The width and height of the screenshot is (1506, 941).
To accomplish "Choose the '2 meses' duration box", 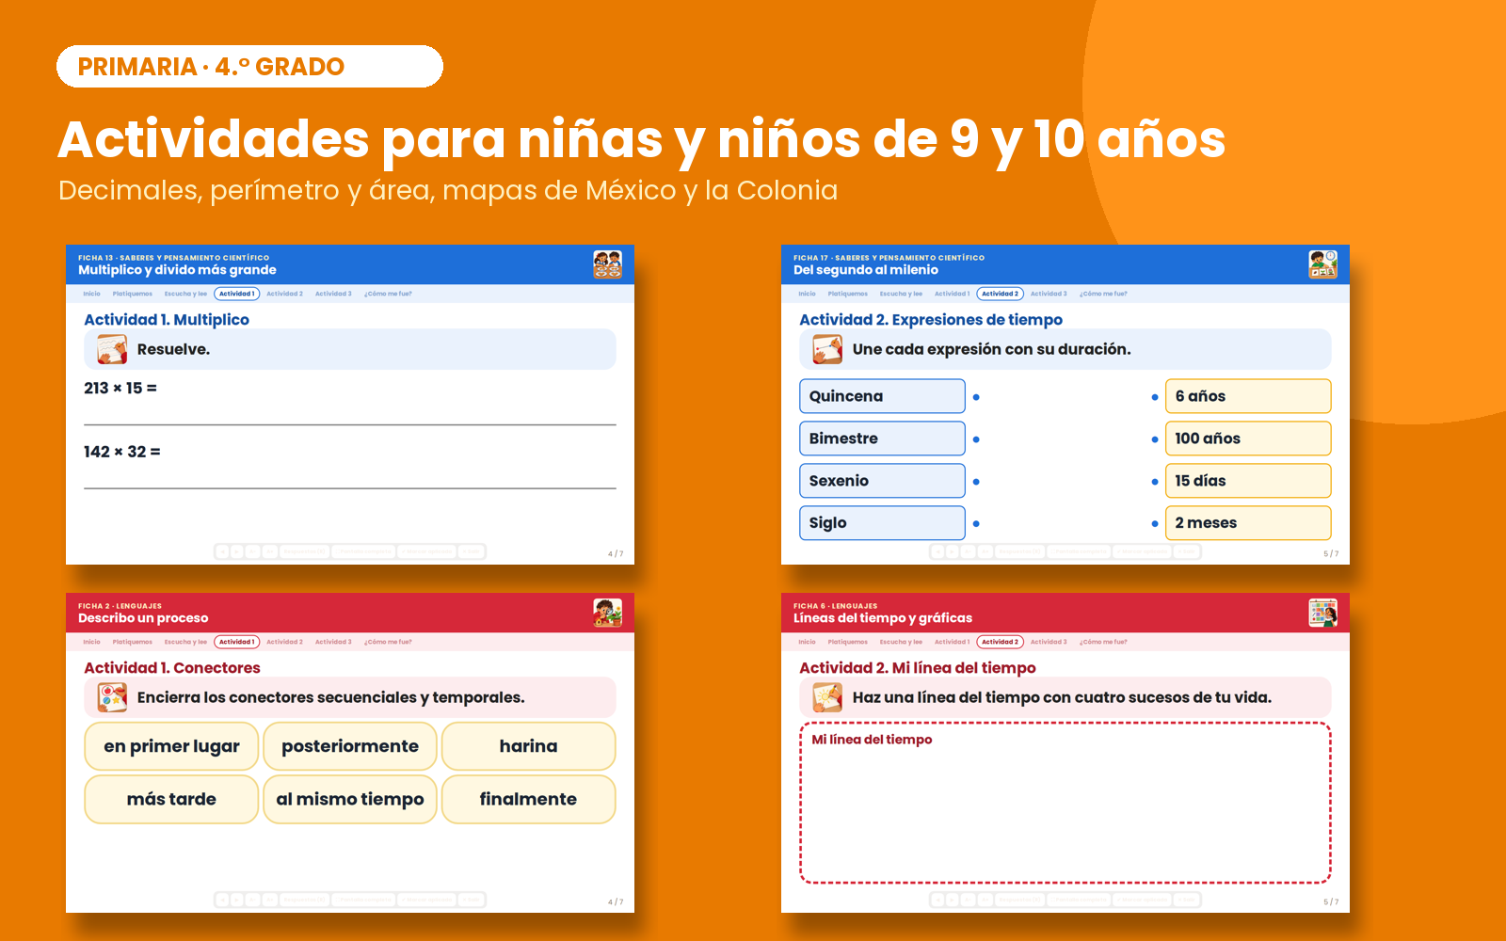I will click(1248, 523).
